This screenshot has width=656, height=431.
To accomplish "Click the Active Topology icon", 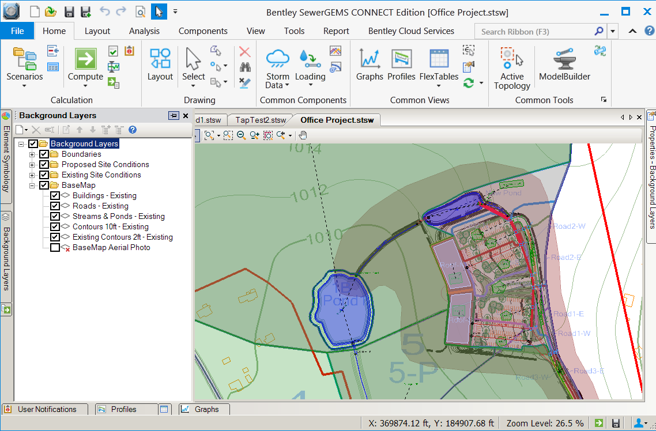I will pyautogui.click(x=511, y=59).
